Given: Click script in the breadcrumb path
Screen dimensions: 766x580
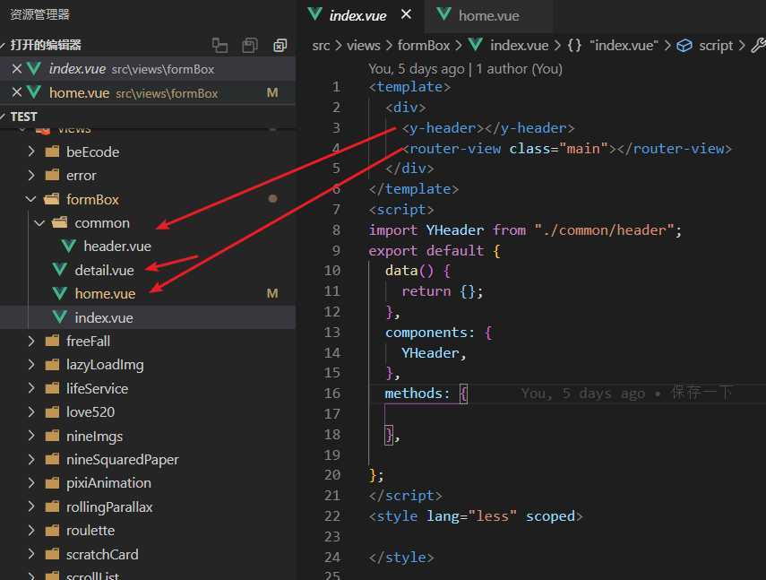Looking at the screenshot, I should click(716, 46).
